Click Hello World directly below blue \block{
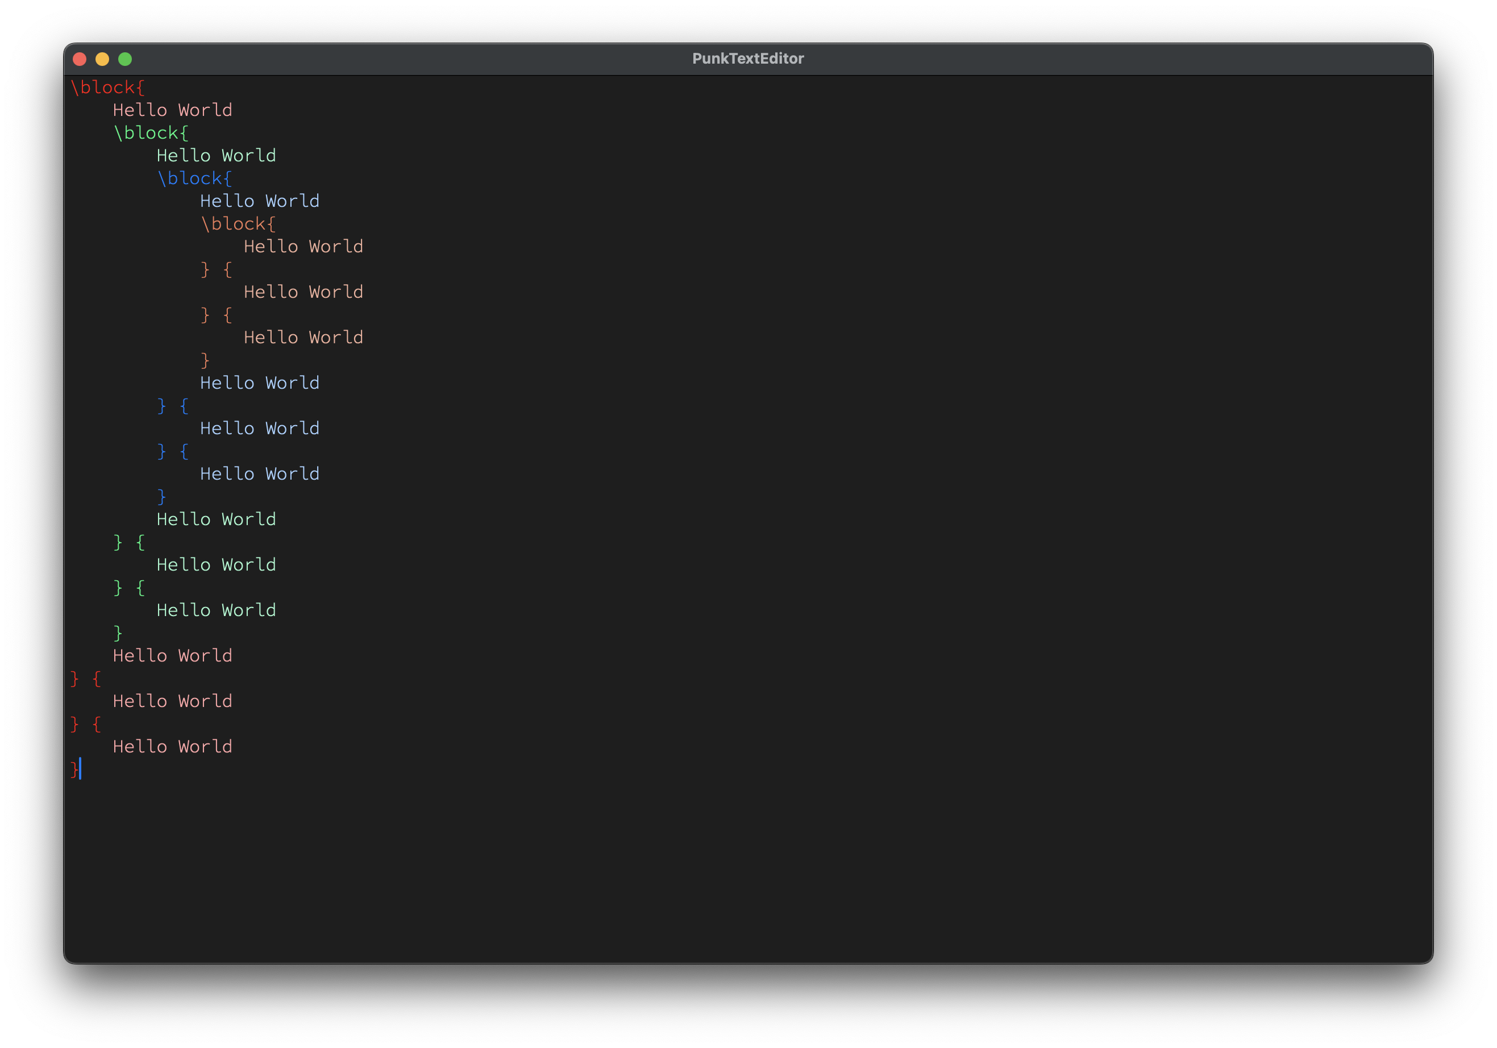This screenshot has height=1048, width=1497. pyautogui.click(x=260, y=201)
